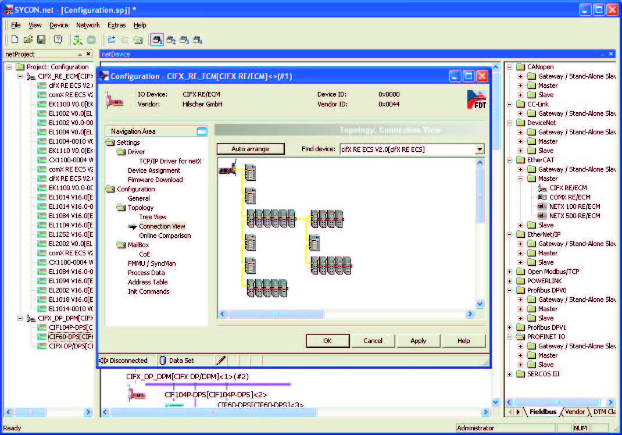622x435 pixels.
Task: Click the Navigation Area collapse icon
Action: [202, 131]
